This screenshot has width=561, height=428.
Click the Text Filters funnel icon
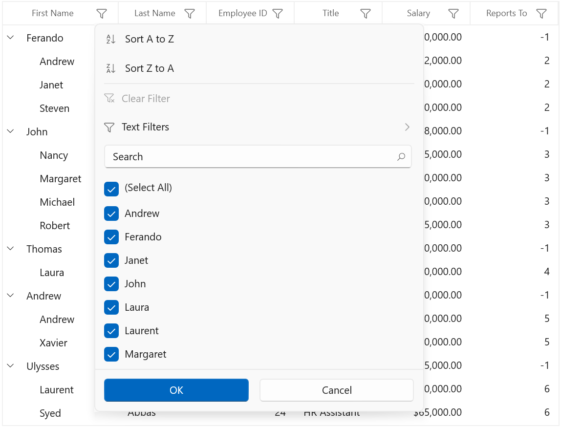(x=109, y=127)
